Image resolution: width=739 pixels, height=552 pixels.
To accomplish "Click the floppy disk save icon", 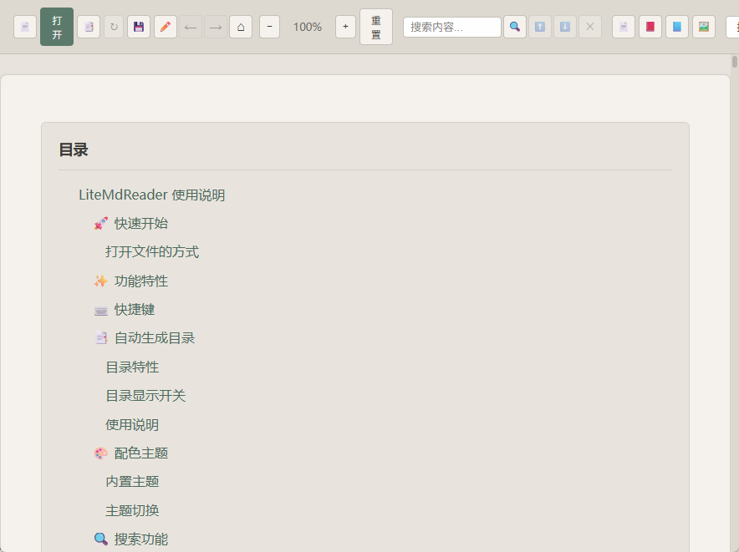I will coord(139,27).
